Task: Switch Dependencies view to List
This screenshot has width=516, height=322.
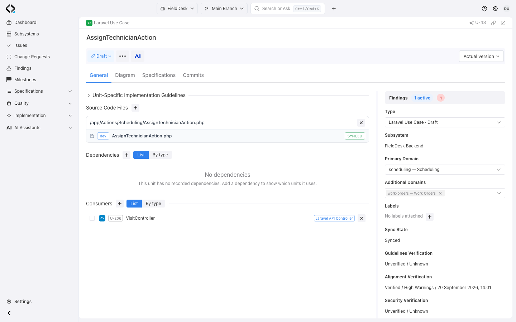Action: 141,155
